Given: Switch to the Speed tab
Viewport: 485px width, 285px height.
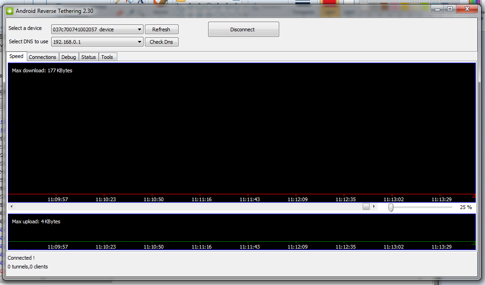Looking at the screenshot, I should 17,56.
